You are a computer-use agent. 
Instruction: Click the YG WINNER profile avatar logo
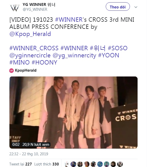pyautogui.click(x=15, y=8)
